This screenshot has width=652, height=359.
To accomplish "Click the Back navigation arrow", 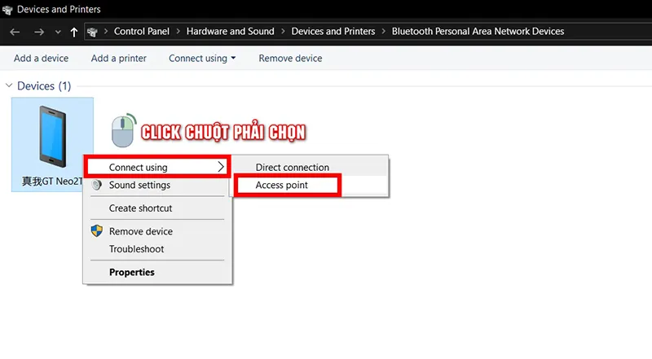I will [15, 32].
